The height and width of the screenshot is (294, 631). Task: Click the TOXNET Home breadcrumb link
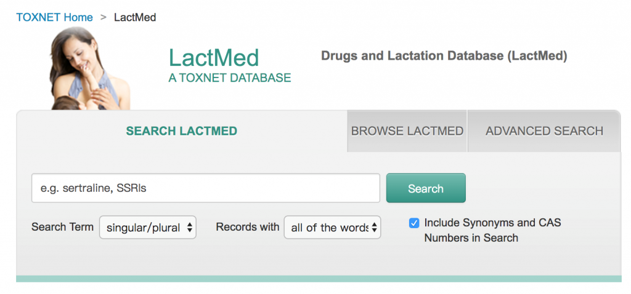pyautogui.click(x=54, y=18)
